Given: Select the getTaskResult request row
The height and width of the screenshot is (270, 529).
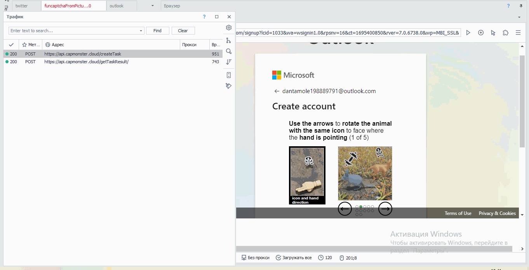Looking at the screenshot, I should coord(86,62).
